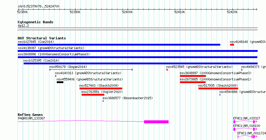Screen dimensions: 266x140
Task: Click the DGV Structural Variants track title
Action: pos(42,38)
